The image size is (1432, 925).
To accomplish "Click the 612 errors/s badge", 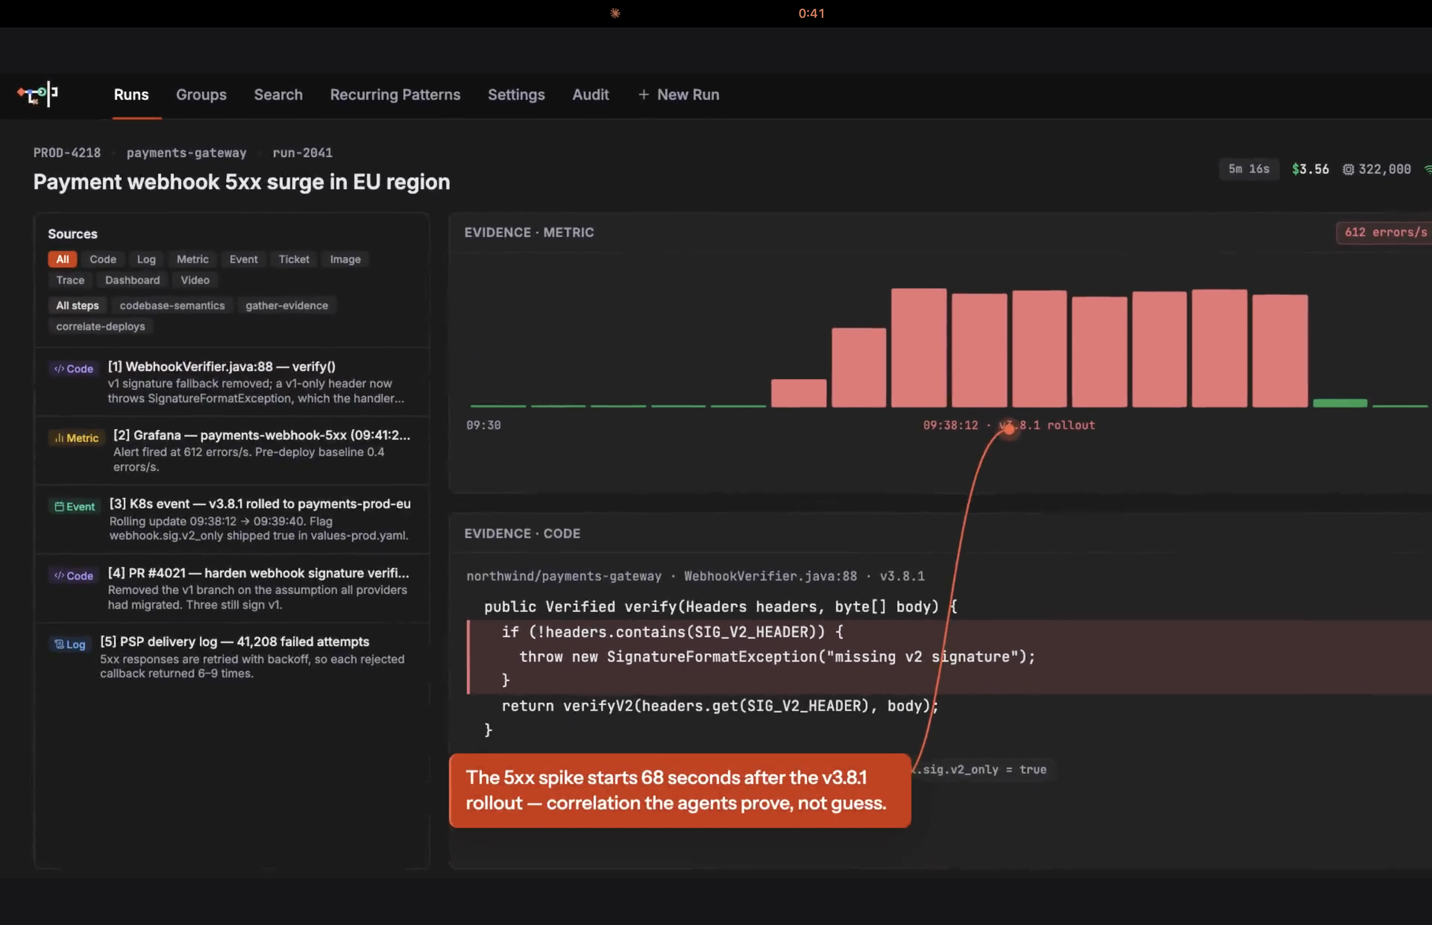I will [x=1384, y=232].
